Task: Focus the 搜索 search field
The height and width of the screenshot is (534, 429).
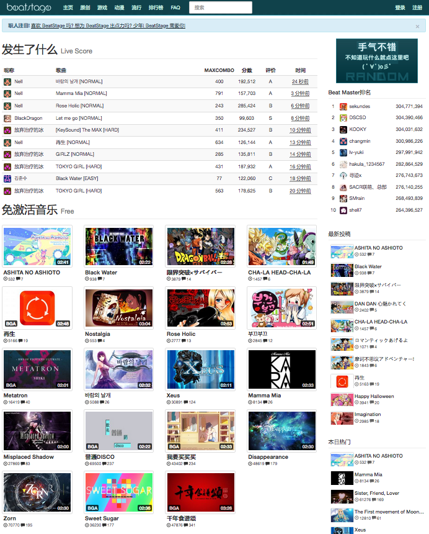Action: point(221,7)
